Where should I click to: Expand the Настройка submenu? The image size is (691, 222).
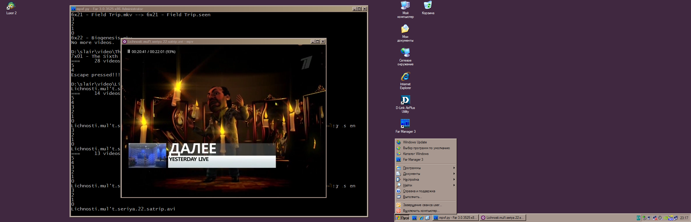[425, 180]
